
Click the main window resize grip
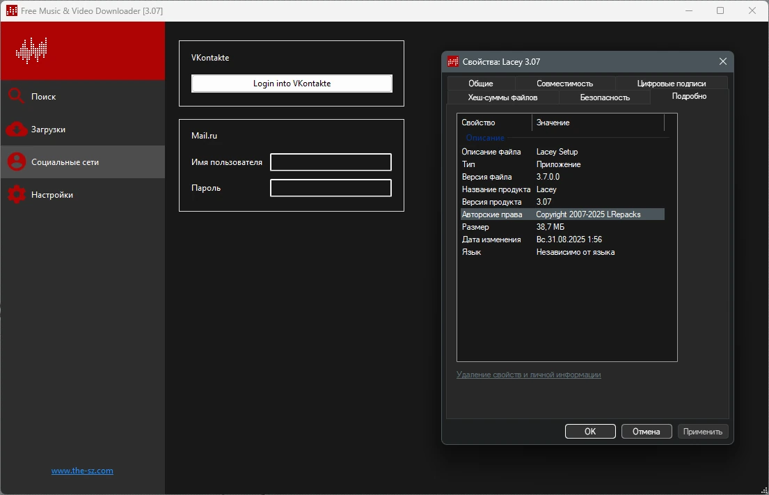pyautogui.click(x=763, y=489)
